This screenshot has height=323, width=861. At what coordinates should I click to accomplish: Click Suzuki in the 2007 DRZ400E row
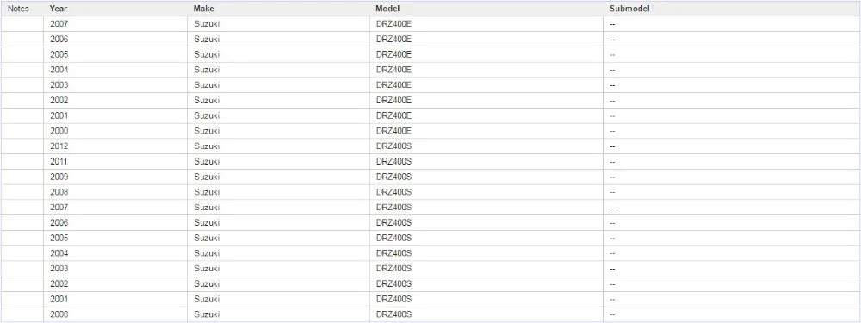207,24
